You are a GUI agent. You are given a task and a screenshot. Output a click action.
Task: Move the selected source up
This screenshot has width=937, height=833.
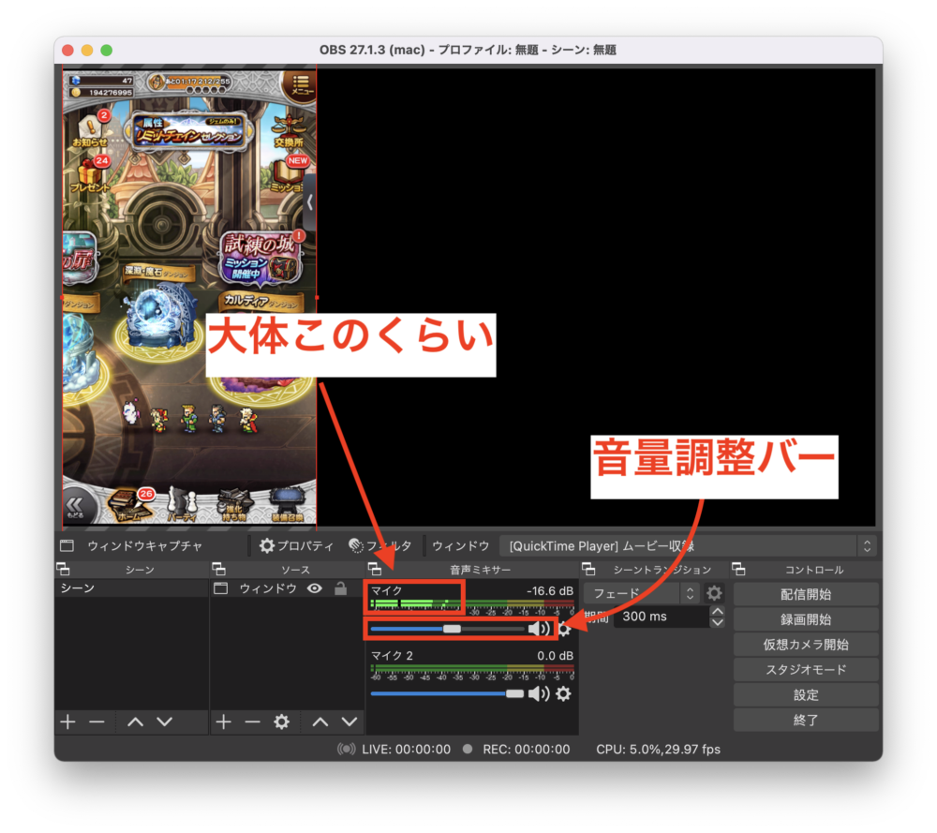click(320, 721)
